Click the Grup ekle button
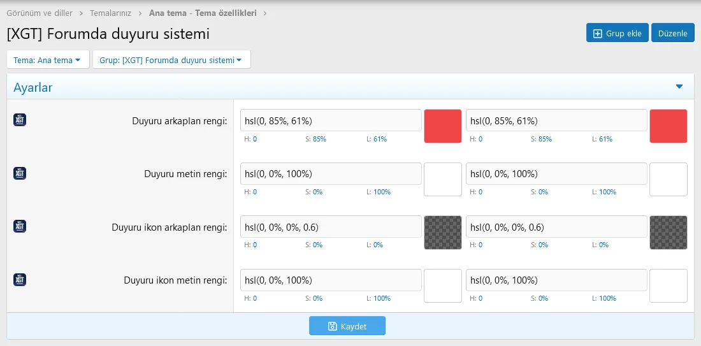 [617, 33]
